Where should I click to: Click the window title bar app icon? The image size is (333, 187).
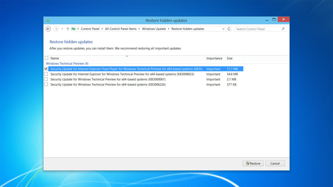click(48, 21)
